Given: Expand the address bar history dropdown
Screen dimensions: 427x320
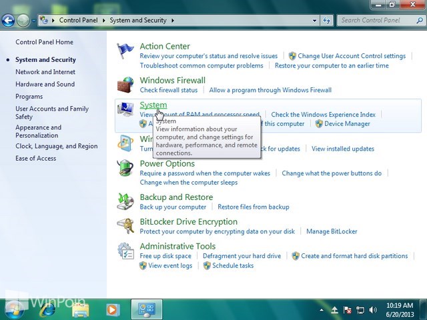Looking at the screenshot, I should pos(314,21).
